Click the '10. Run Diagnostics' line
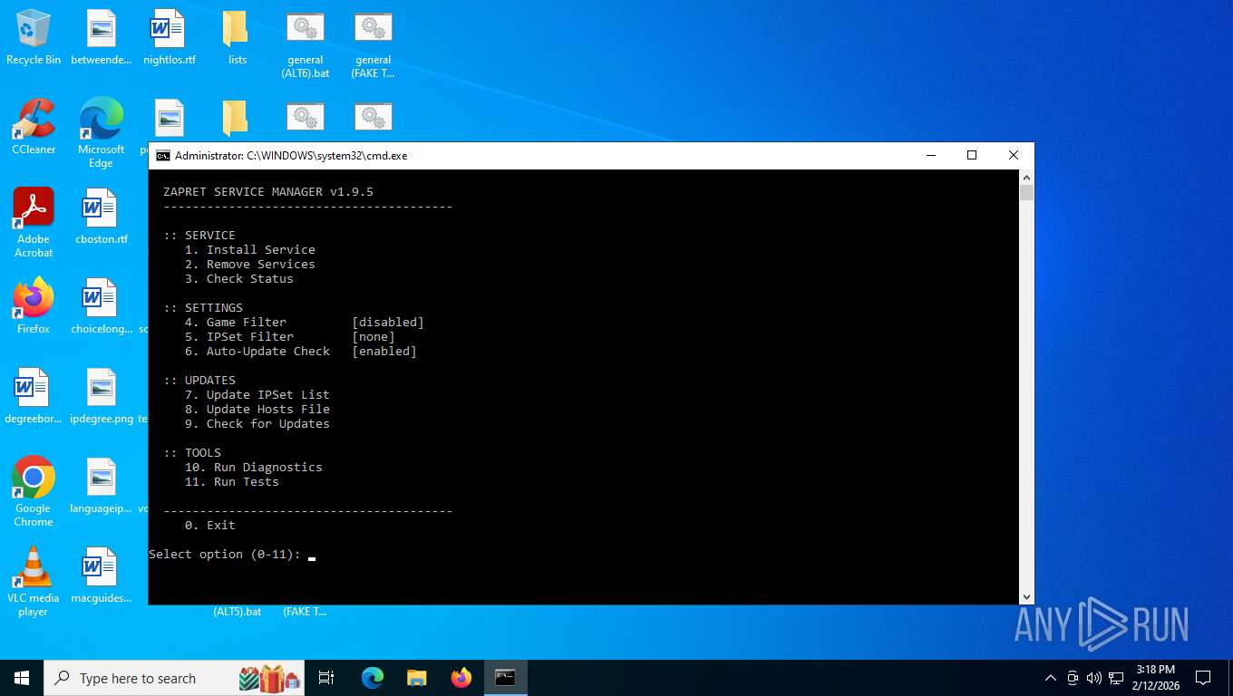The height and width of the screenshot is (696, 1233). tap(254, 468)
